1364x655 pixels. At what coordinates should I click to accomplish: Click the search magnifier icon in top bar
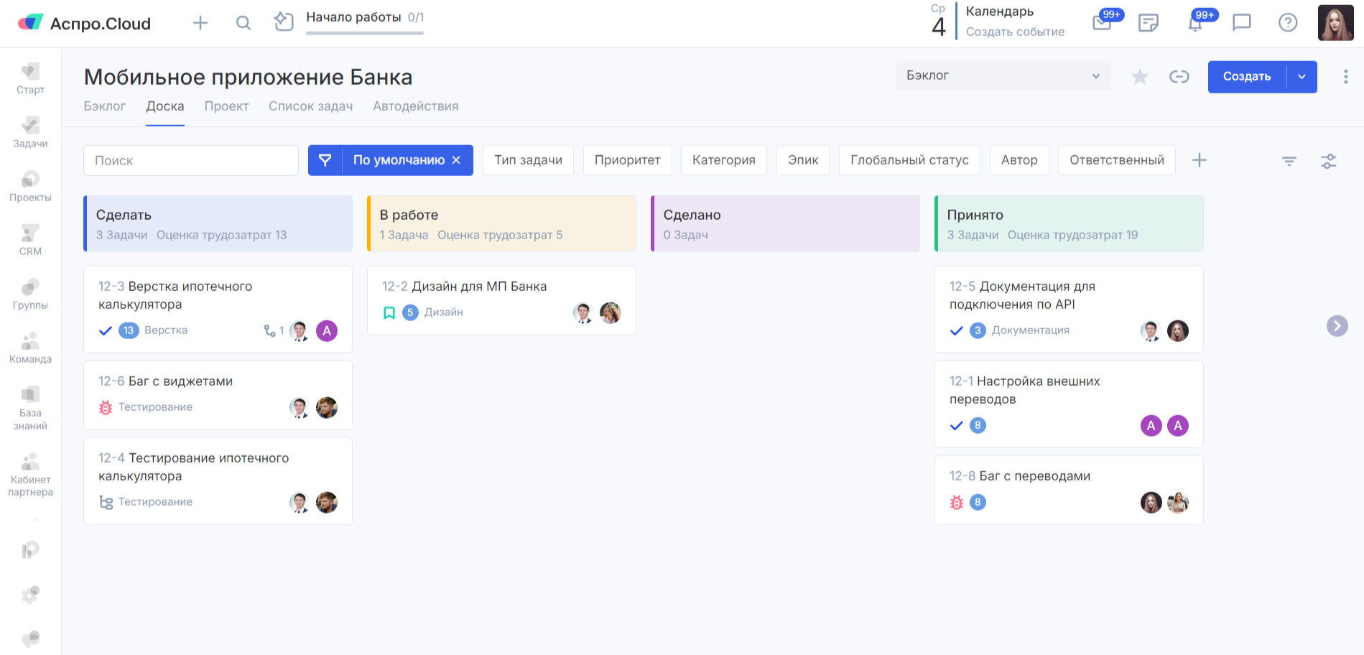[x=243, y=23]
